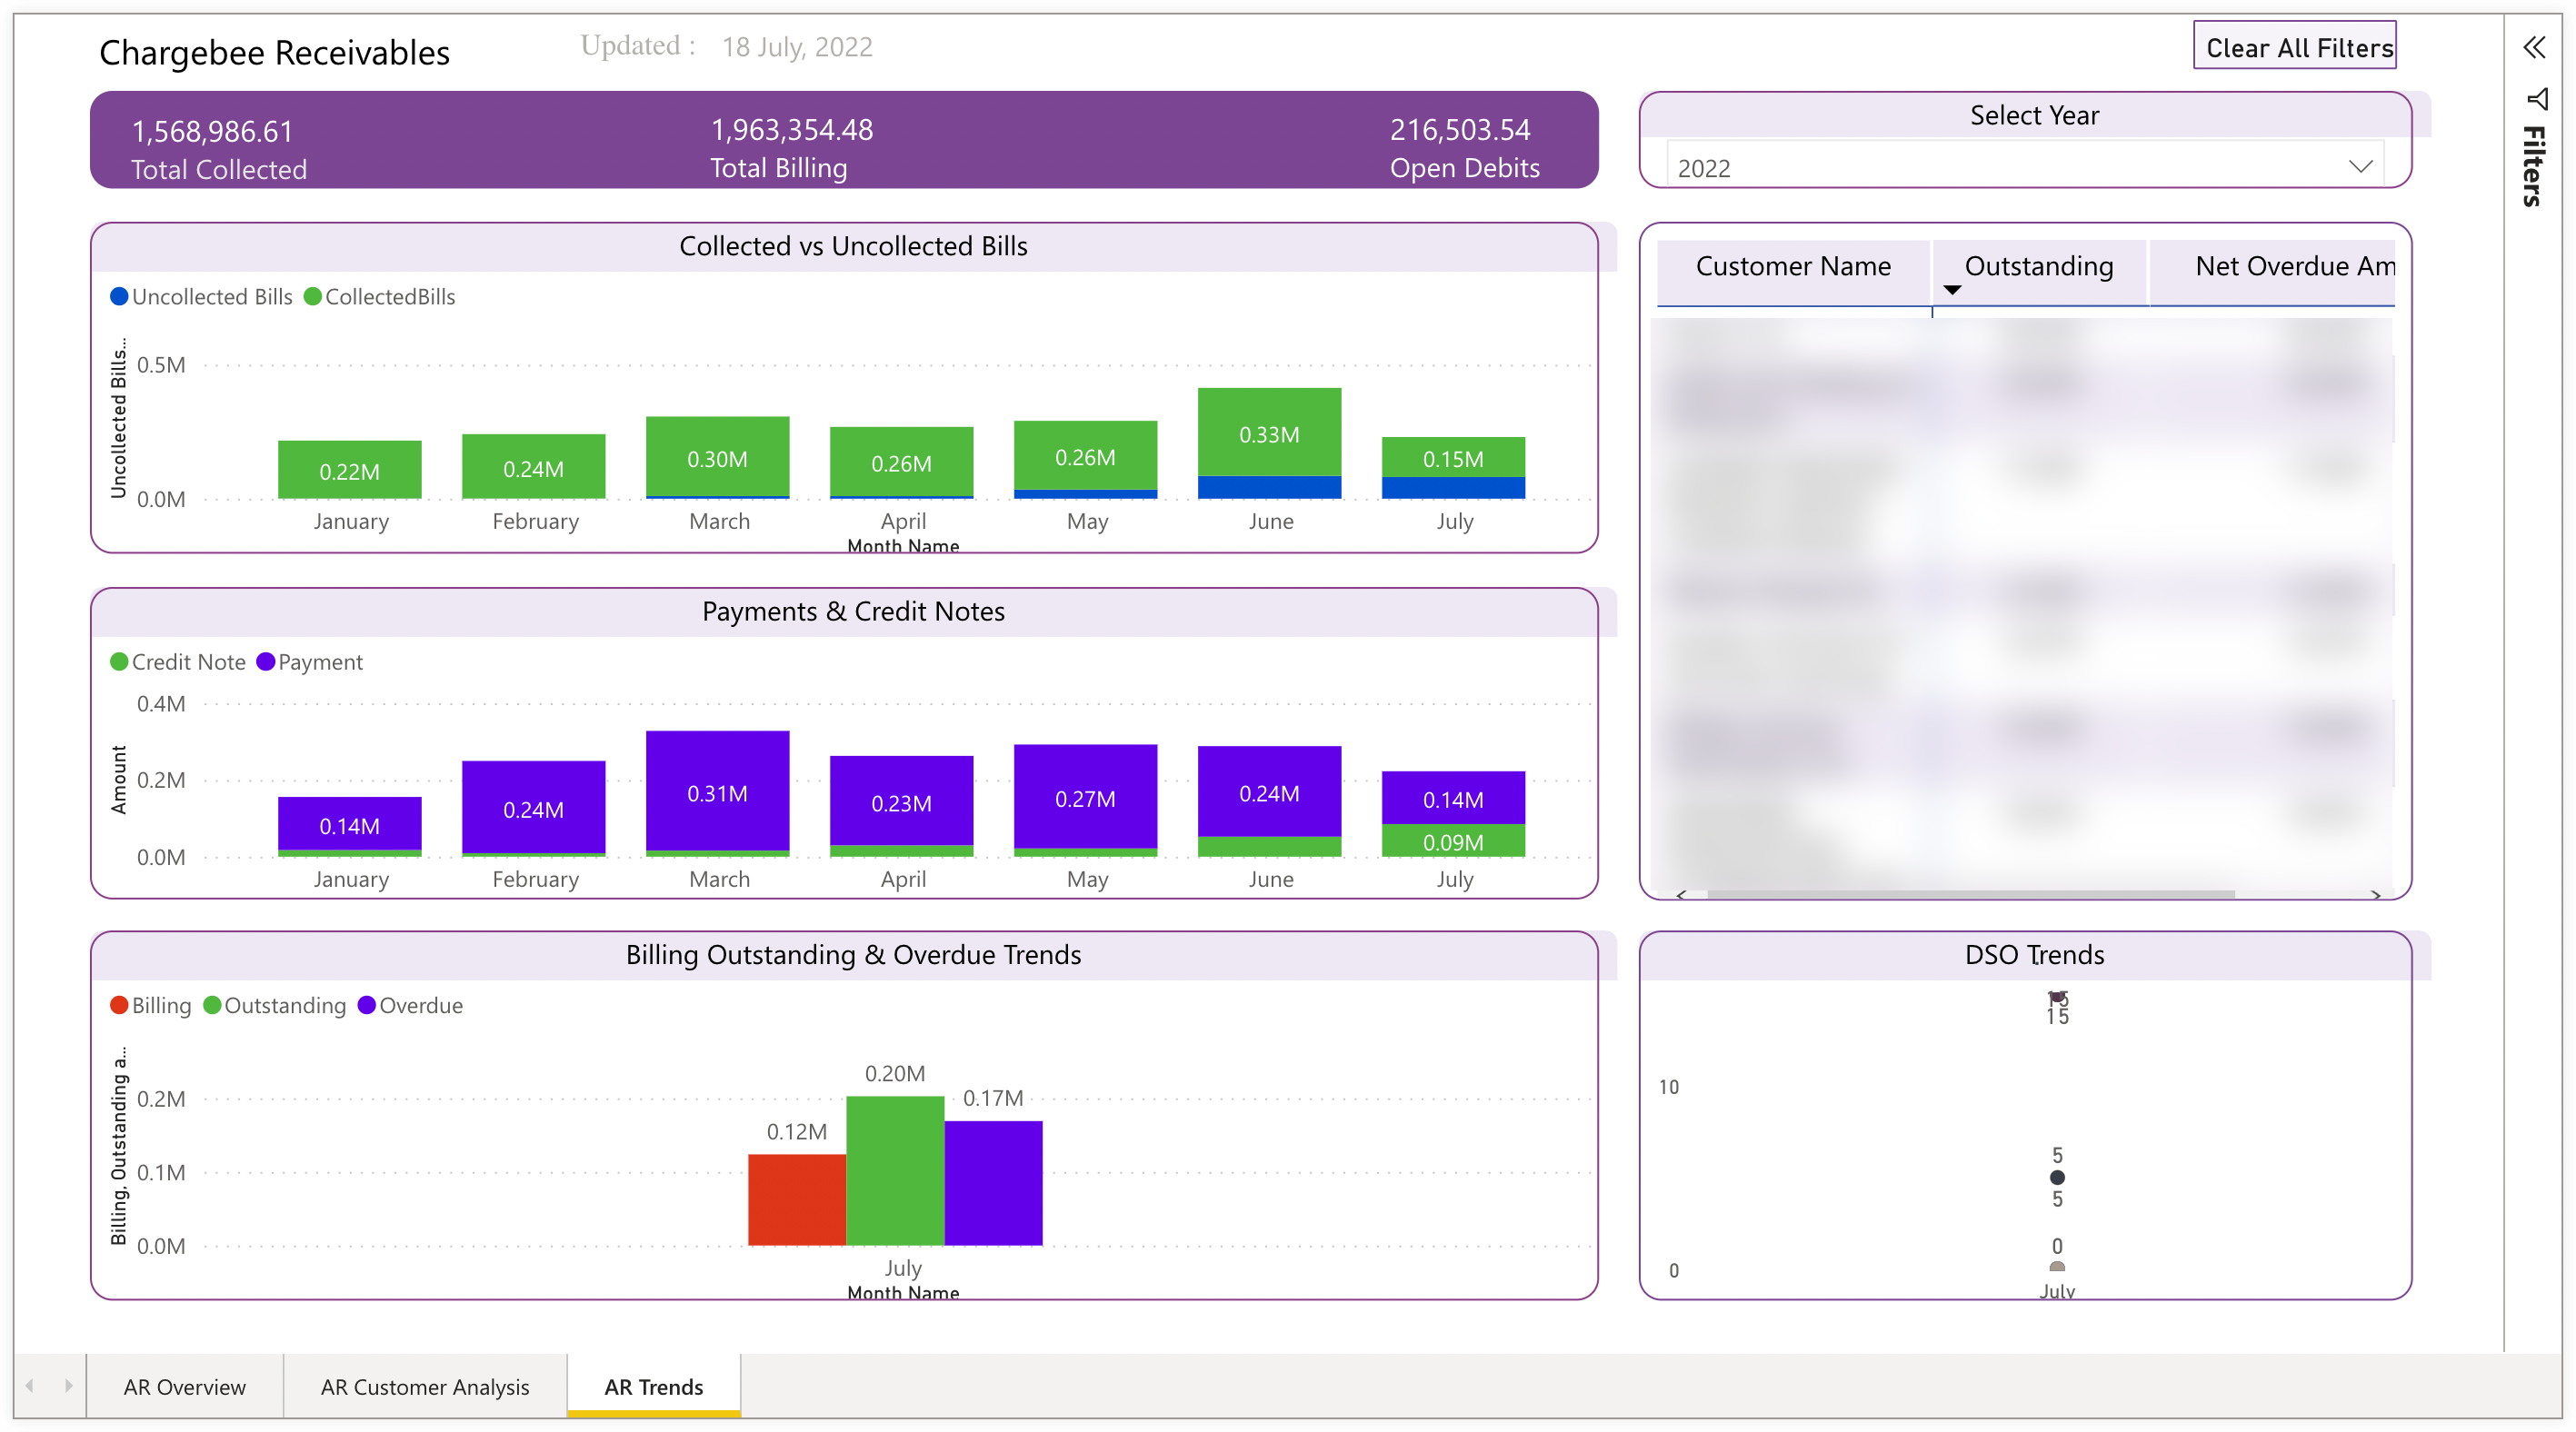The image size is (2576, 1432).
Task: Click Billing Outstanding & Overdue Trends title
Action: tap(853, 954)
